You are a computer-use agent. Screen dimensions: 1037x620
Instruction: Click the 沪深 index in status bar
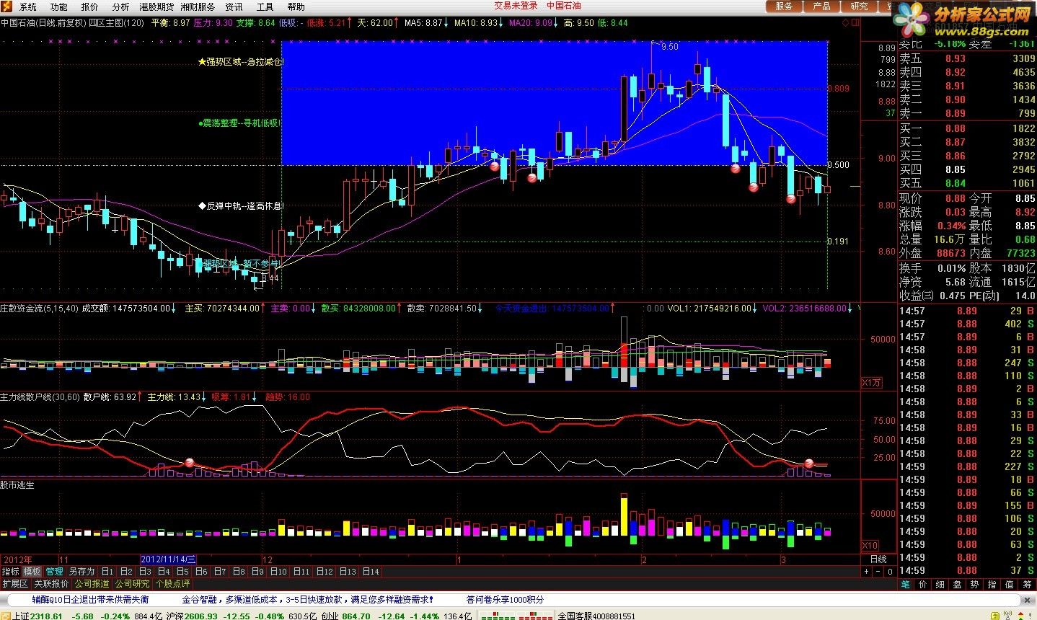coord(175,615)
